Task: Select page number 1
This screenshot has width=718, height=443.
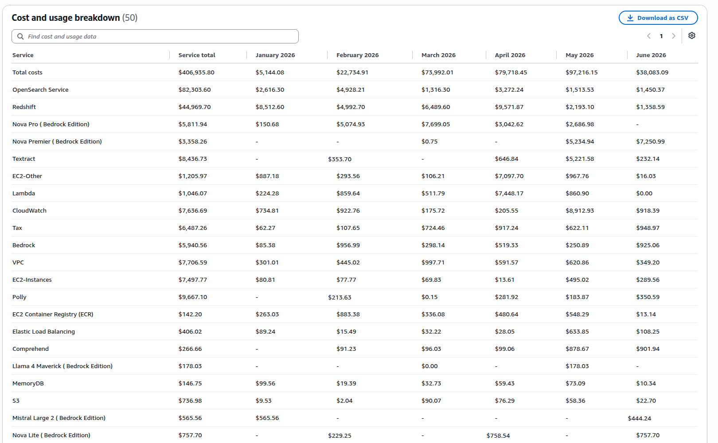Action: (661, 36)
